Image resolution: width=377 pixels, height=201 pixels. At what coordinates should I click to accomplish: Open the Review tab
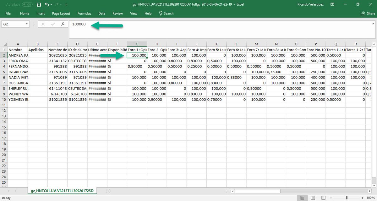coord(118,14)
